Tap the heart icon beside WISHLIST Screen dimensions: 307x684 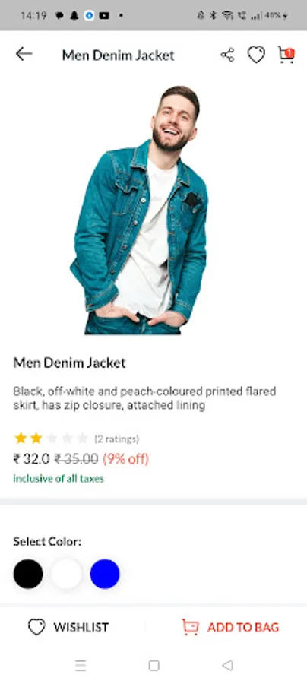pyautogui.click(x=36, y=627)
